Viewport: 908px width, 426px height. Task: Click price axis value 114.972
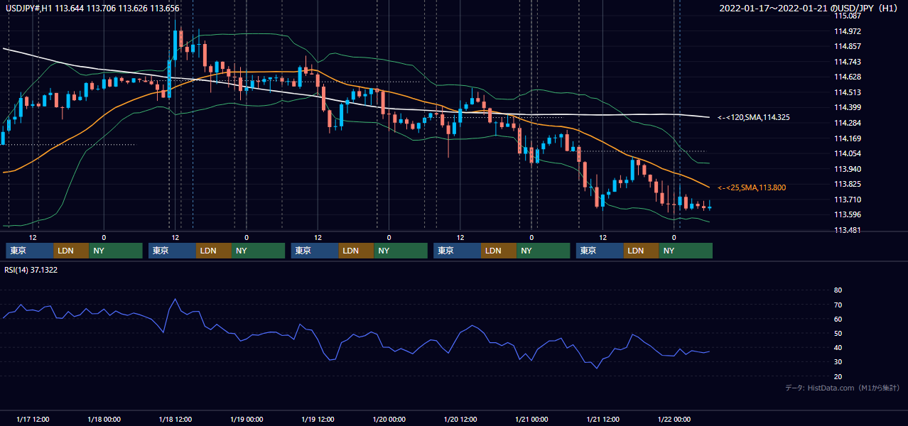click(x=847, y=31)
